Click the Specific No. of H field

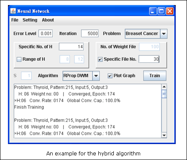click(x=72, y=47)
